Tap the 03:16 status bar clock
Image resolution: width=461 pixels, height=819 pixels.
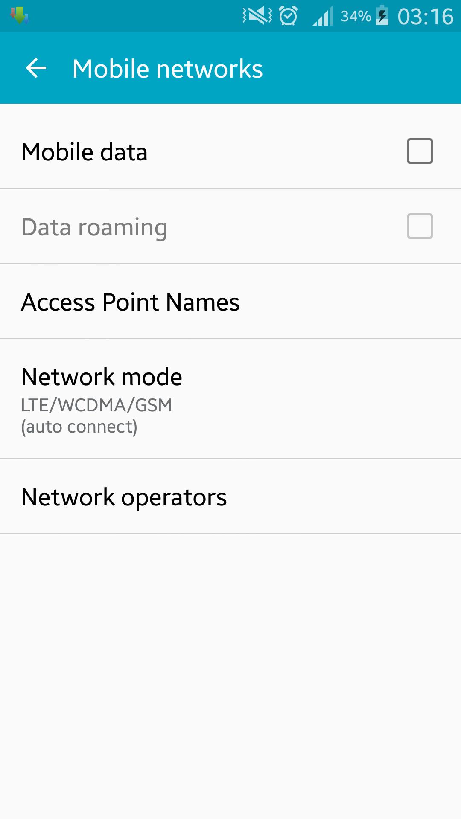[x=425, y=17]
